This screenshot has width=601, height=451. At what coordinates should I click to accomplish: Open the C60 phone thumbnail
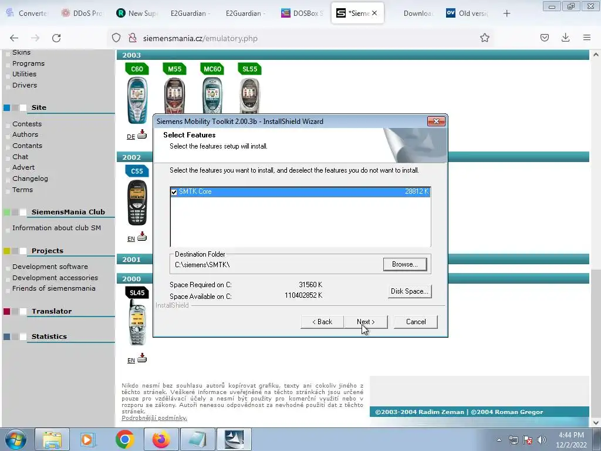click(137, 100)
